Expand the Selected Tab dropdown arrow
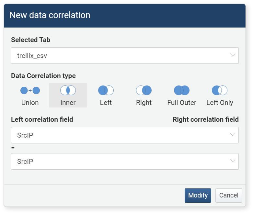The image size is (253, 214). coord(232,55)
